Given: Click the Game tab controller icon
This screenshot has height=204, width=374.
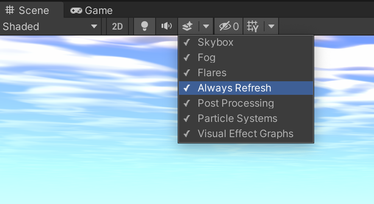Looking at the screenshot, I should tap(76, 10).
